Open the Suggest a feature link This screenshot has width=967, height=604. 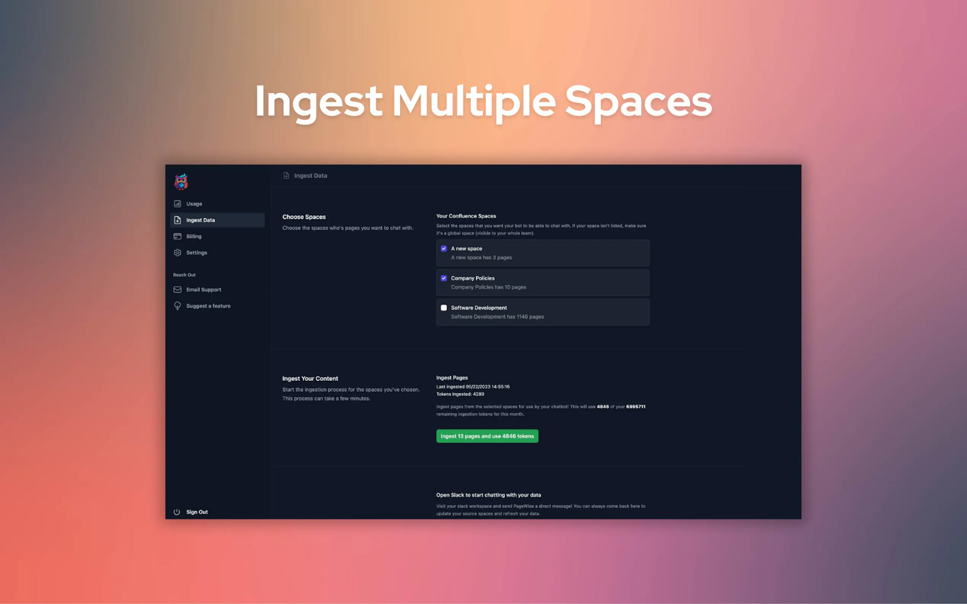[208, 306]
